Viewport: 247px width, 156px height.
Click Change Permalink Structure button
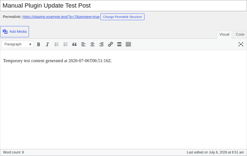tap(122, 17)
